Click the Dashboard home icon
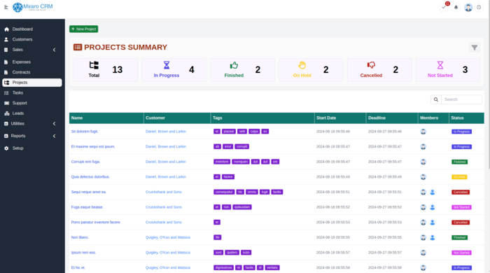Screen dimensions: 490x273 point(6,29)
